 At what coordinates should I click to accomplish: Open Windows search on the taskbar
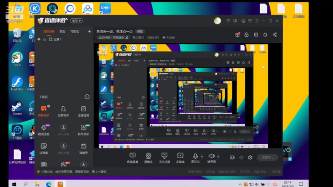coord(25,184)
